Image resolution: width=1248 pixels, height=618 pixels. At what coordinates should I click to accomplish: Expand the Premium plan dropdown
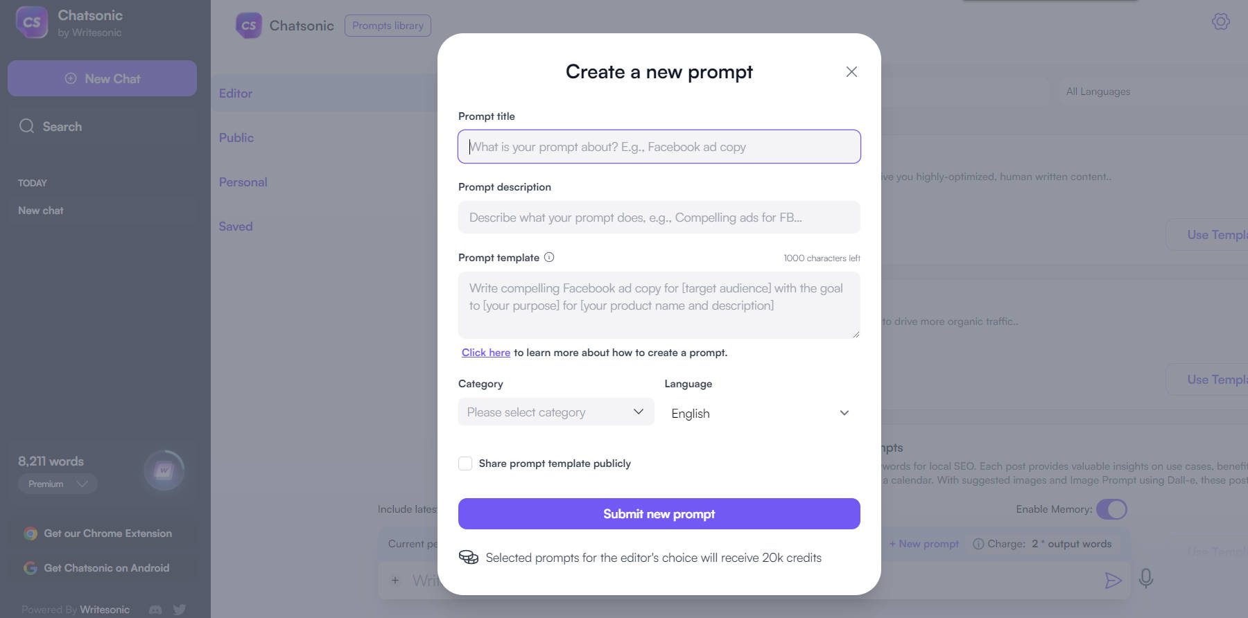point(58,484)
